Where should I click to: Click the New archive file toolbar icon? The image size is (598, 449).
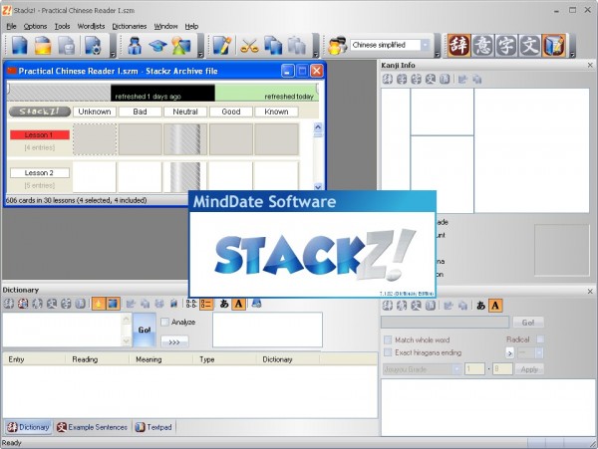click(19, 46)
